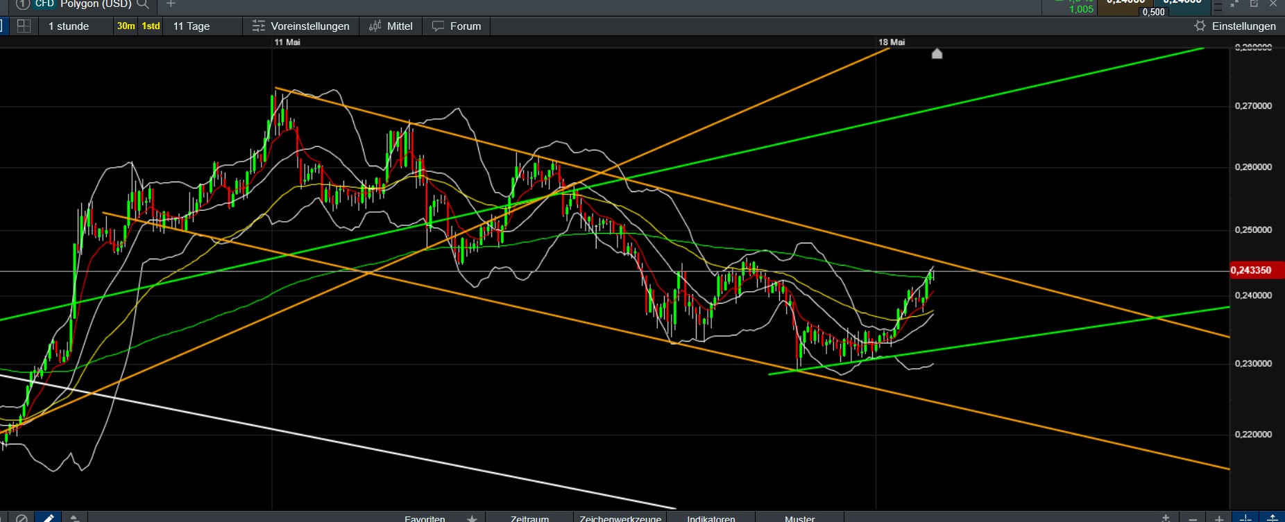Screen dimensions: 1285x522
Task: Click the 0,270000 price axis label
Action: pyautogui.click(x=1253, y=106)
